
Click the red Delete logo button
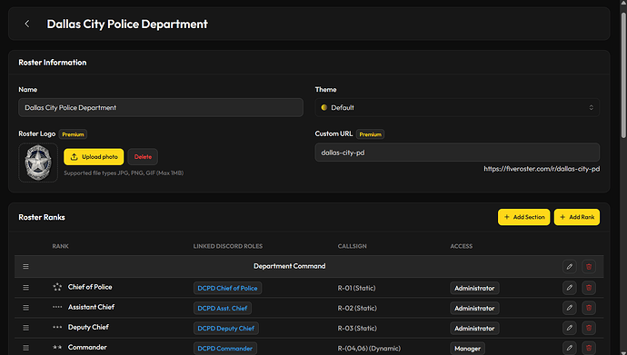(143, 157)
